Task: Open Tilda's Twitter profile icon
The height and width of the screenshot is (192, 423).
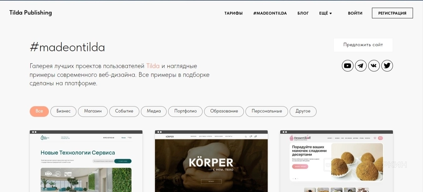Action: (387, 66)
